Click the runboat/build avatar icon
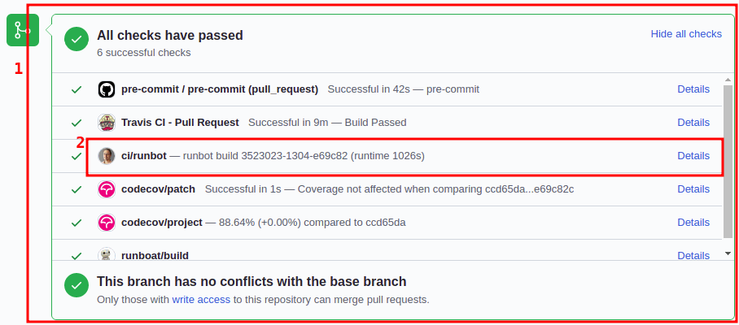 106,255
